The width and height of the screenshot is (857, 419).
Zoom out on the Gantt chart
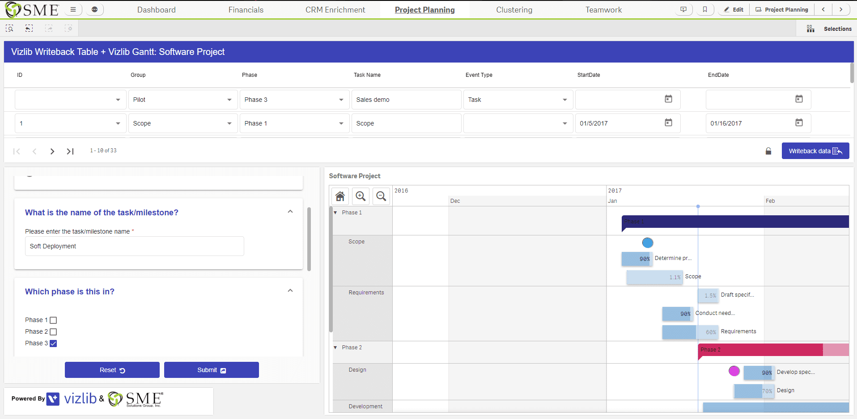tap(381, 196)
